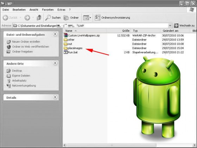
Task: Open Arbeitsplatz link
Action: 19,81
